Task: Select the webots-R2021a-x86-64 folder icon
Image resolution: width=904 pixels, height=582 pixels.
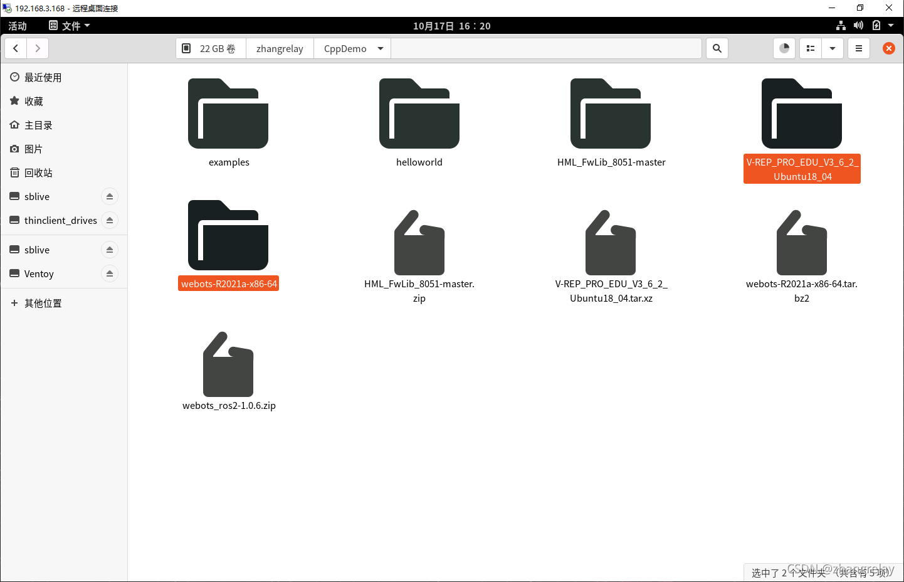Action: pos(228,235)
